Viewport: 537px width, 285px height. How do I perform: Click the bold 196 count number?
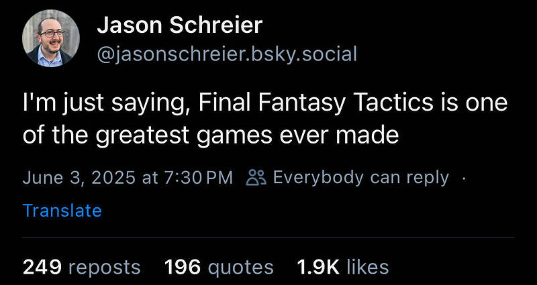(183, 267)
